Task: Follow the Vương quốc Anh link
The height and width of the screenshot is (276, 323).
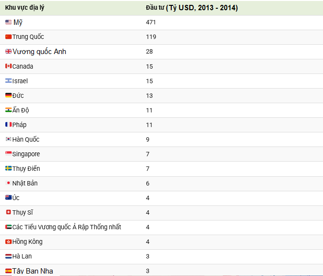Action: point(39,52)
